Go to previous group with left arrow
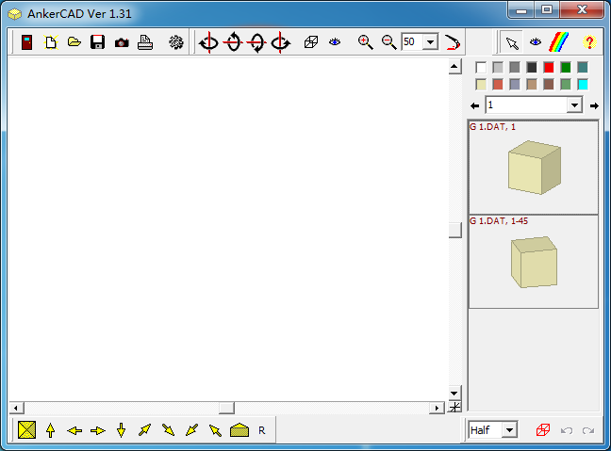Viewport: 611px width, 451px height. 474,105
